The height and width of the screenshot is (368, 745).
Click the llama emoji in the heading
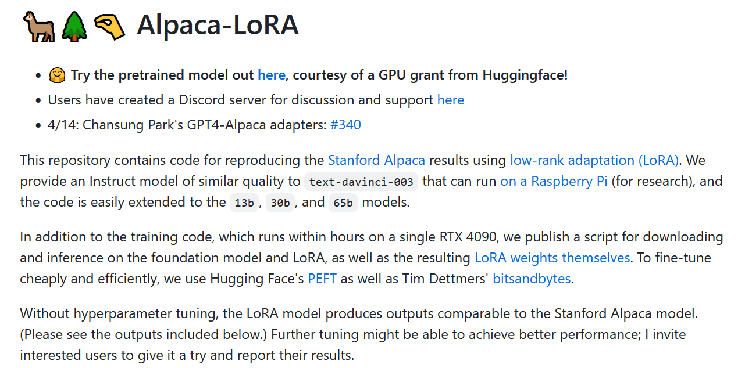point(39,26)
